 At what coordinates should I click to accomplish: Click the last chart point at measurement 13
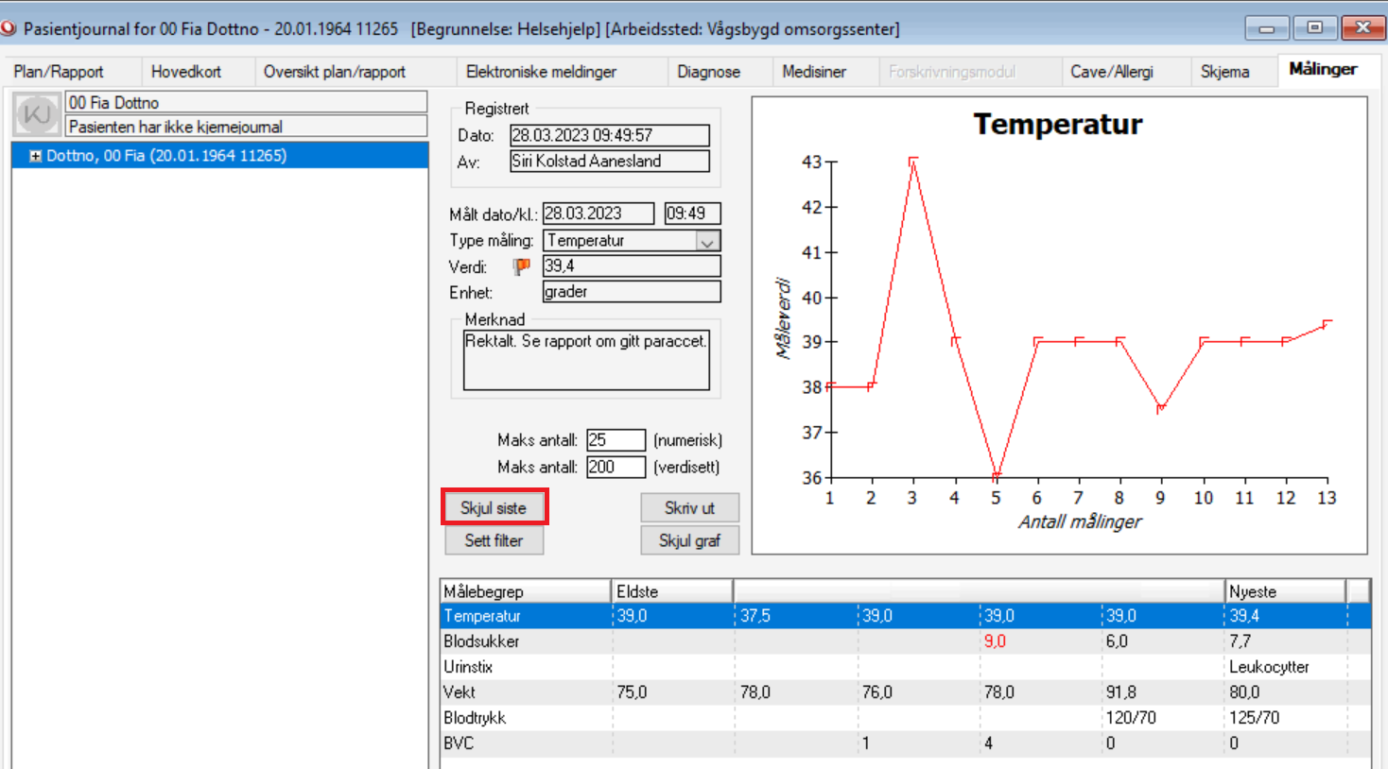pos(1327,324)
